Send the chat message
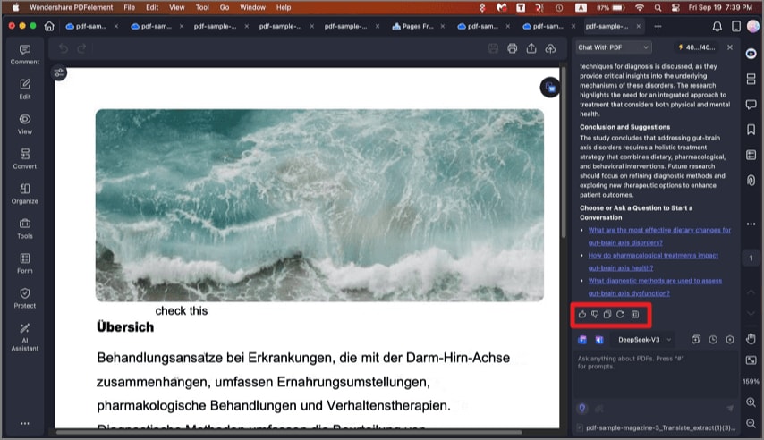764x440 pixels. tap(730, 409)
